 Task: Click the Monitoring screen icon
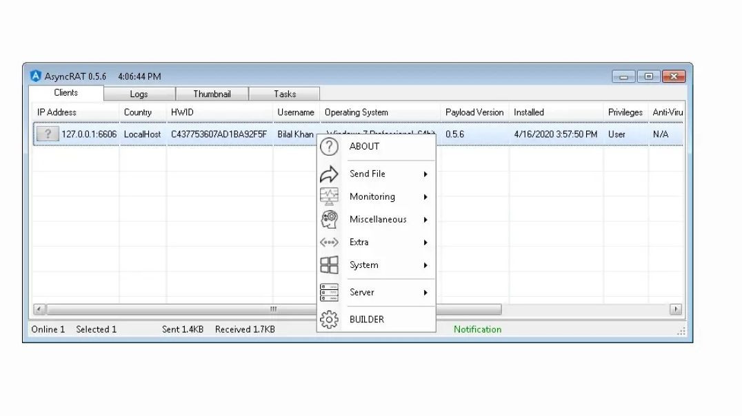point(329,196)
